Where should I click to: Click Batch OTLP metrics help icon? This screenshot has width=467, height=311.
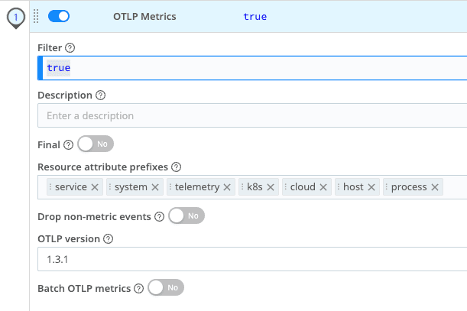[138, 289]
